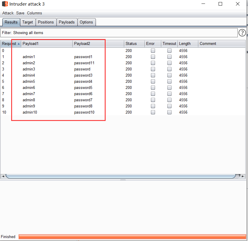Toggle Error checkbox for admin1 row
Viewport: 248px width, 241px height.
coord(153,57)
